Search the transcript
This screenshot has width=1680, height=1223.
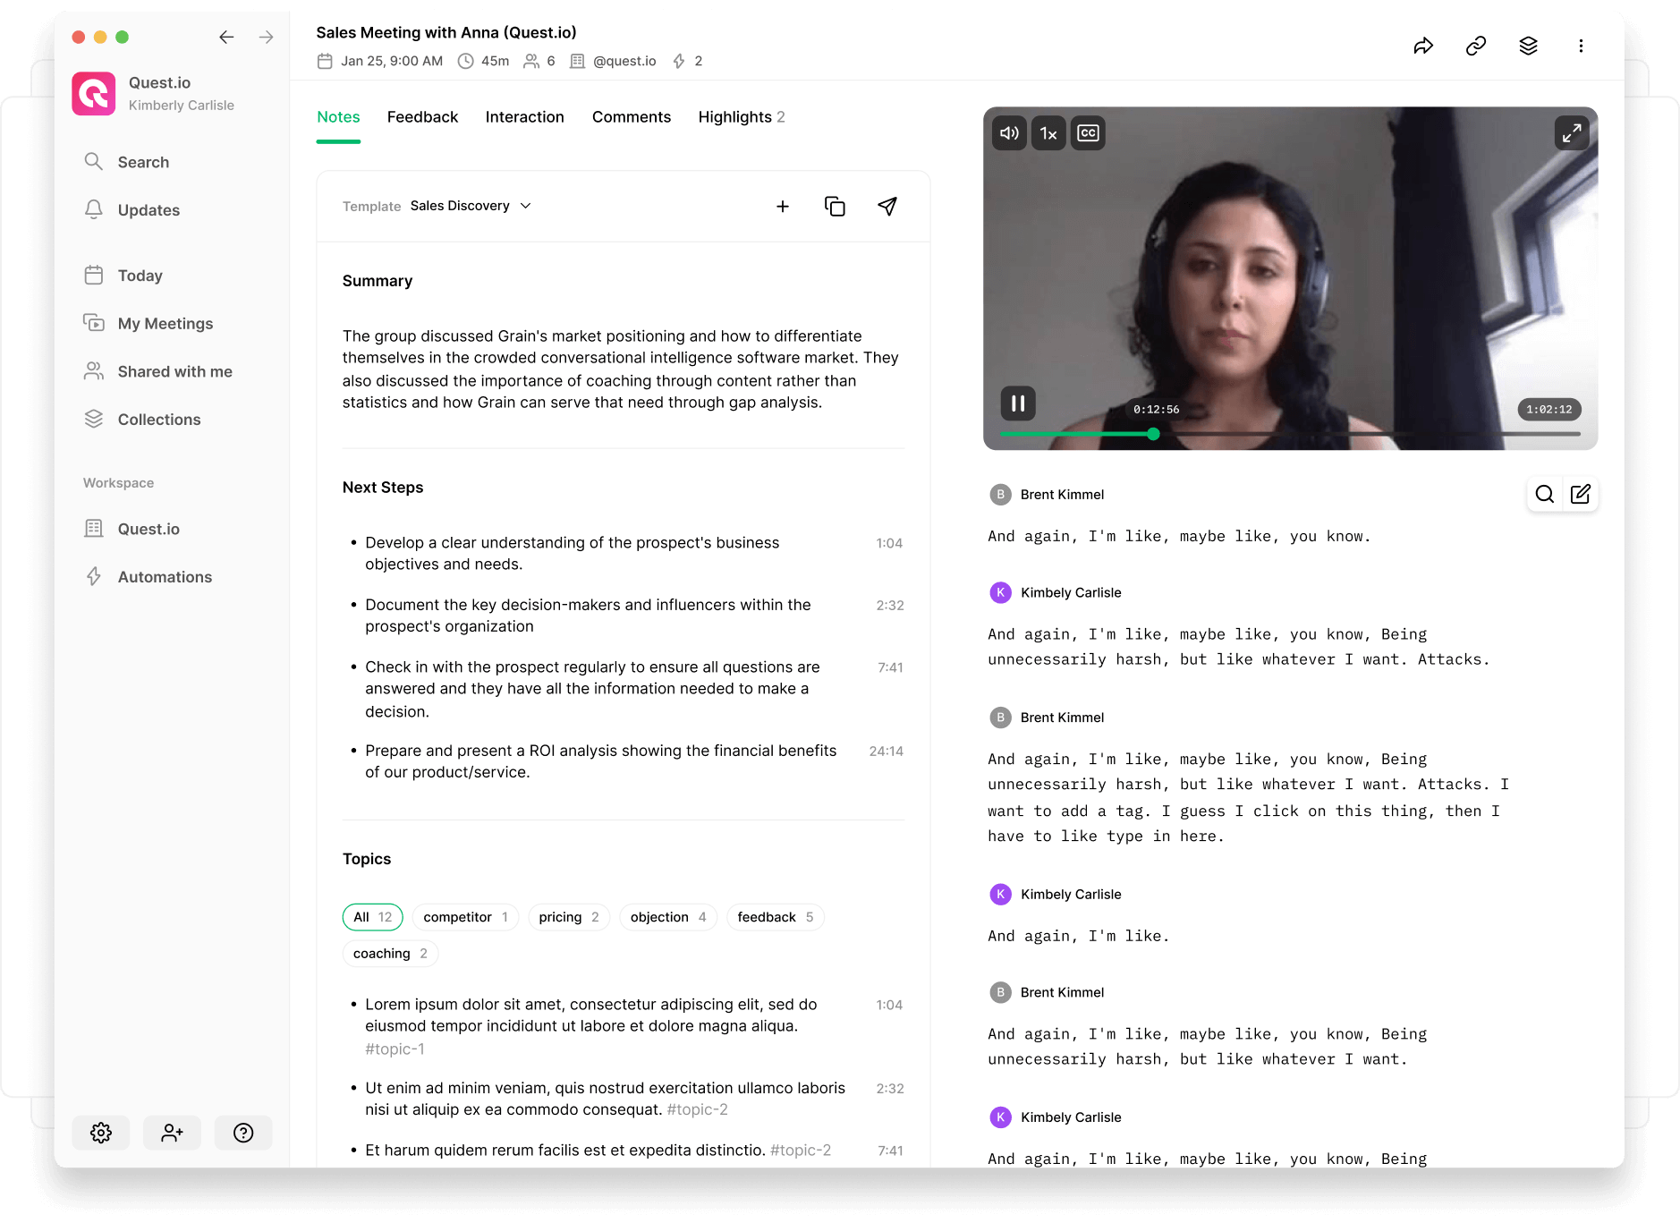tap(1545, 494)
